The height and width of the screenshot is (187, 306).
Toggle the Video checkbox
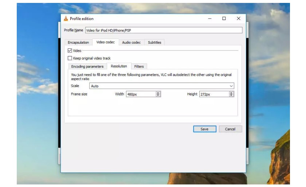[70, 51]
